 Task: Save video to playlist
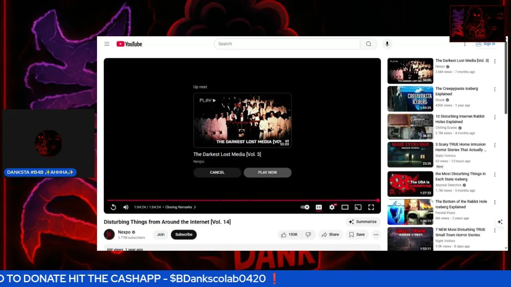[x=357, y=234]
